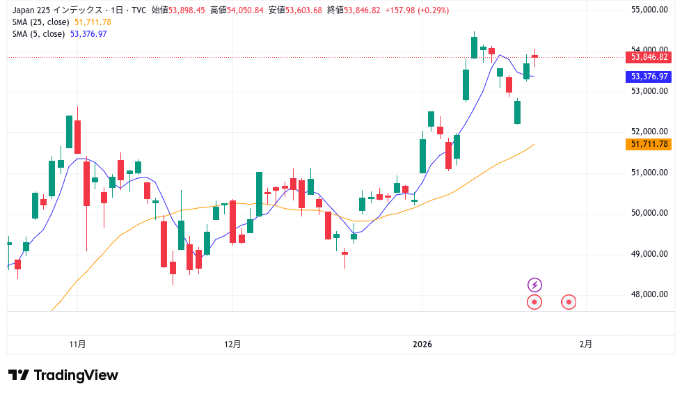Viewport: 682px width, 396px height.
Task: Click the red 53,846.82 current price tag
Action: point(649,57)
